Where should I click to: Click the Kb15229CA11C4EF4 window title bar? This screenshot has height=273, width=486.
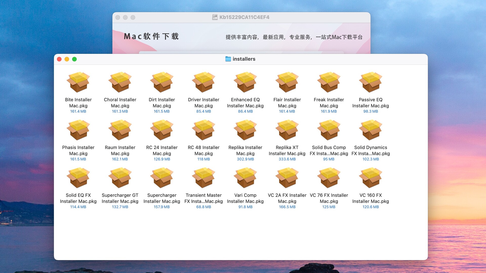point(244,17)
